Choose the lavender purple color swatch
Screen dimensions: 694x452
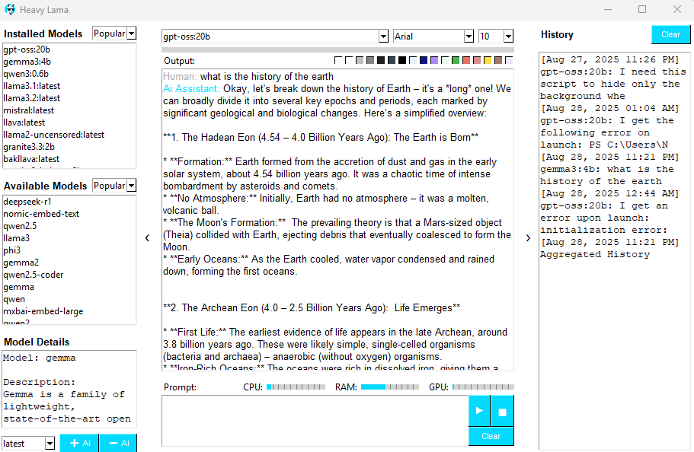[434, 60]
